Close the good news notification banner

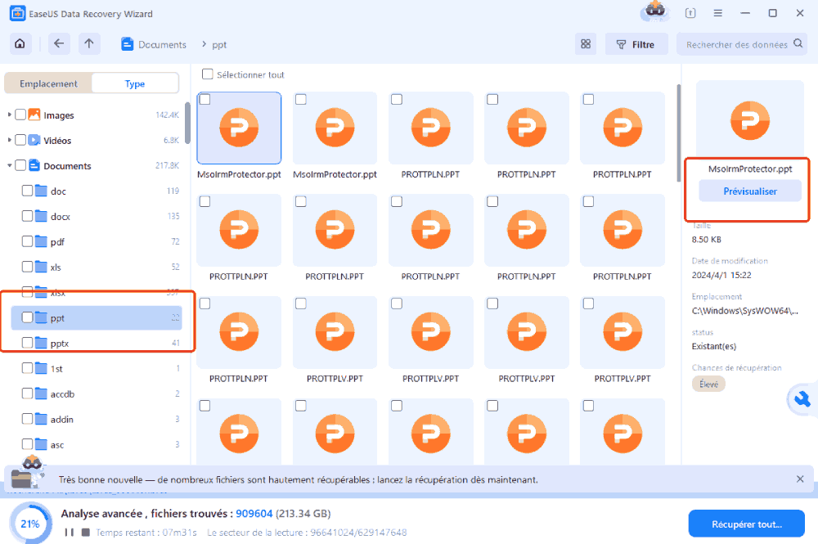(x=800, y=479)
